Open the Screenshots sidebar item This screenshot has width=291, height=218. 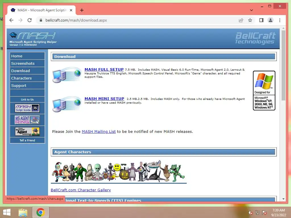point(27,63)
